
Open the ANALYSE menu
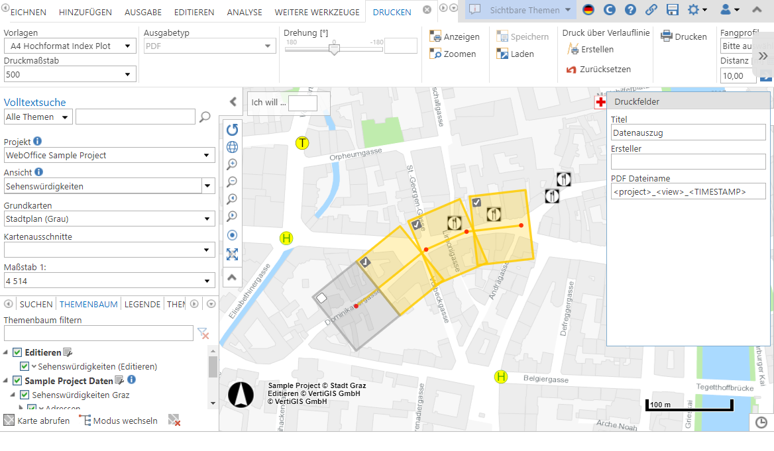[x=245, y=11]
